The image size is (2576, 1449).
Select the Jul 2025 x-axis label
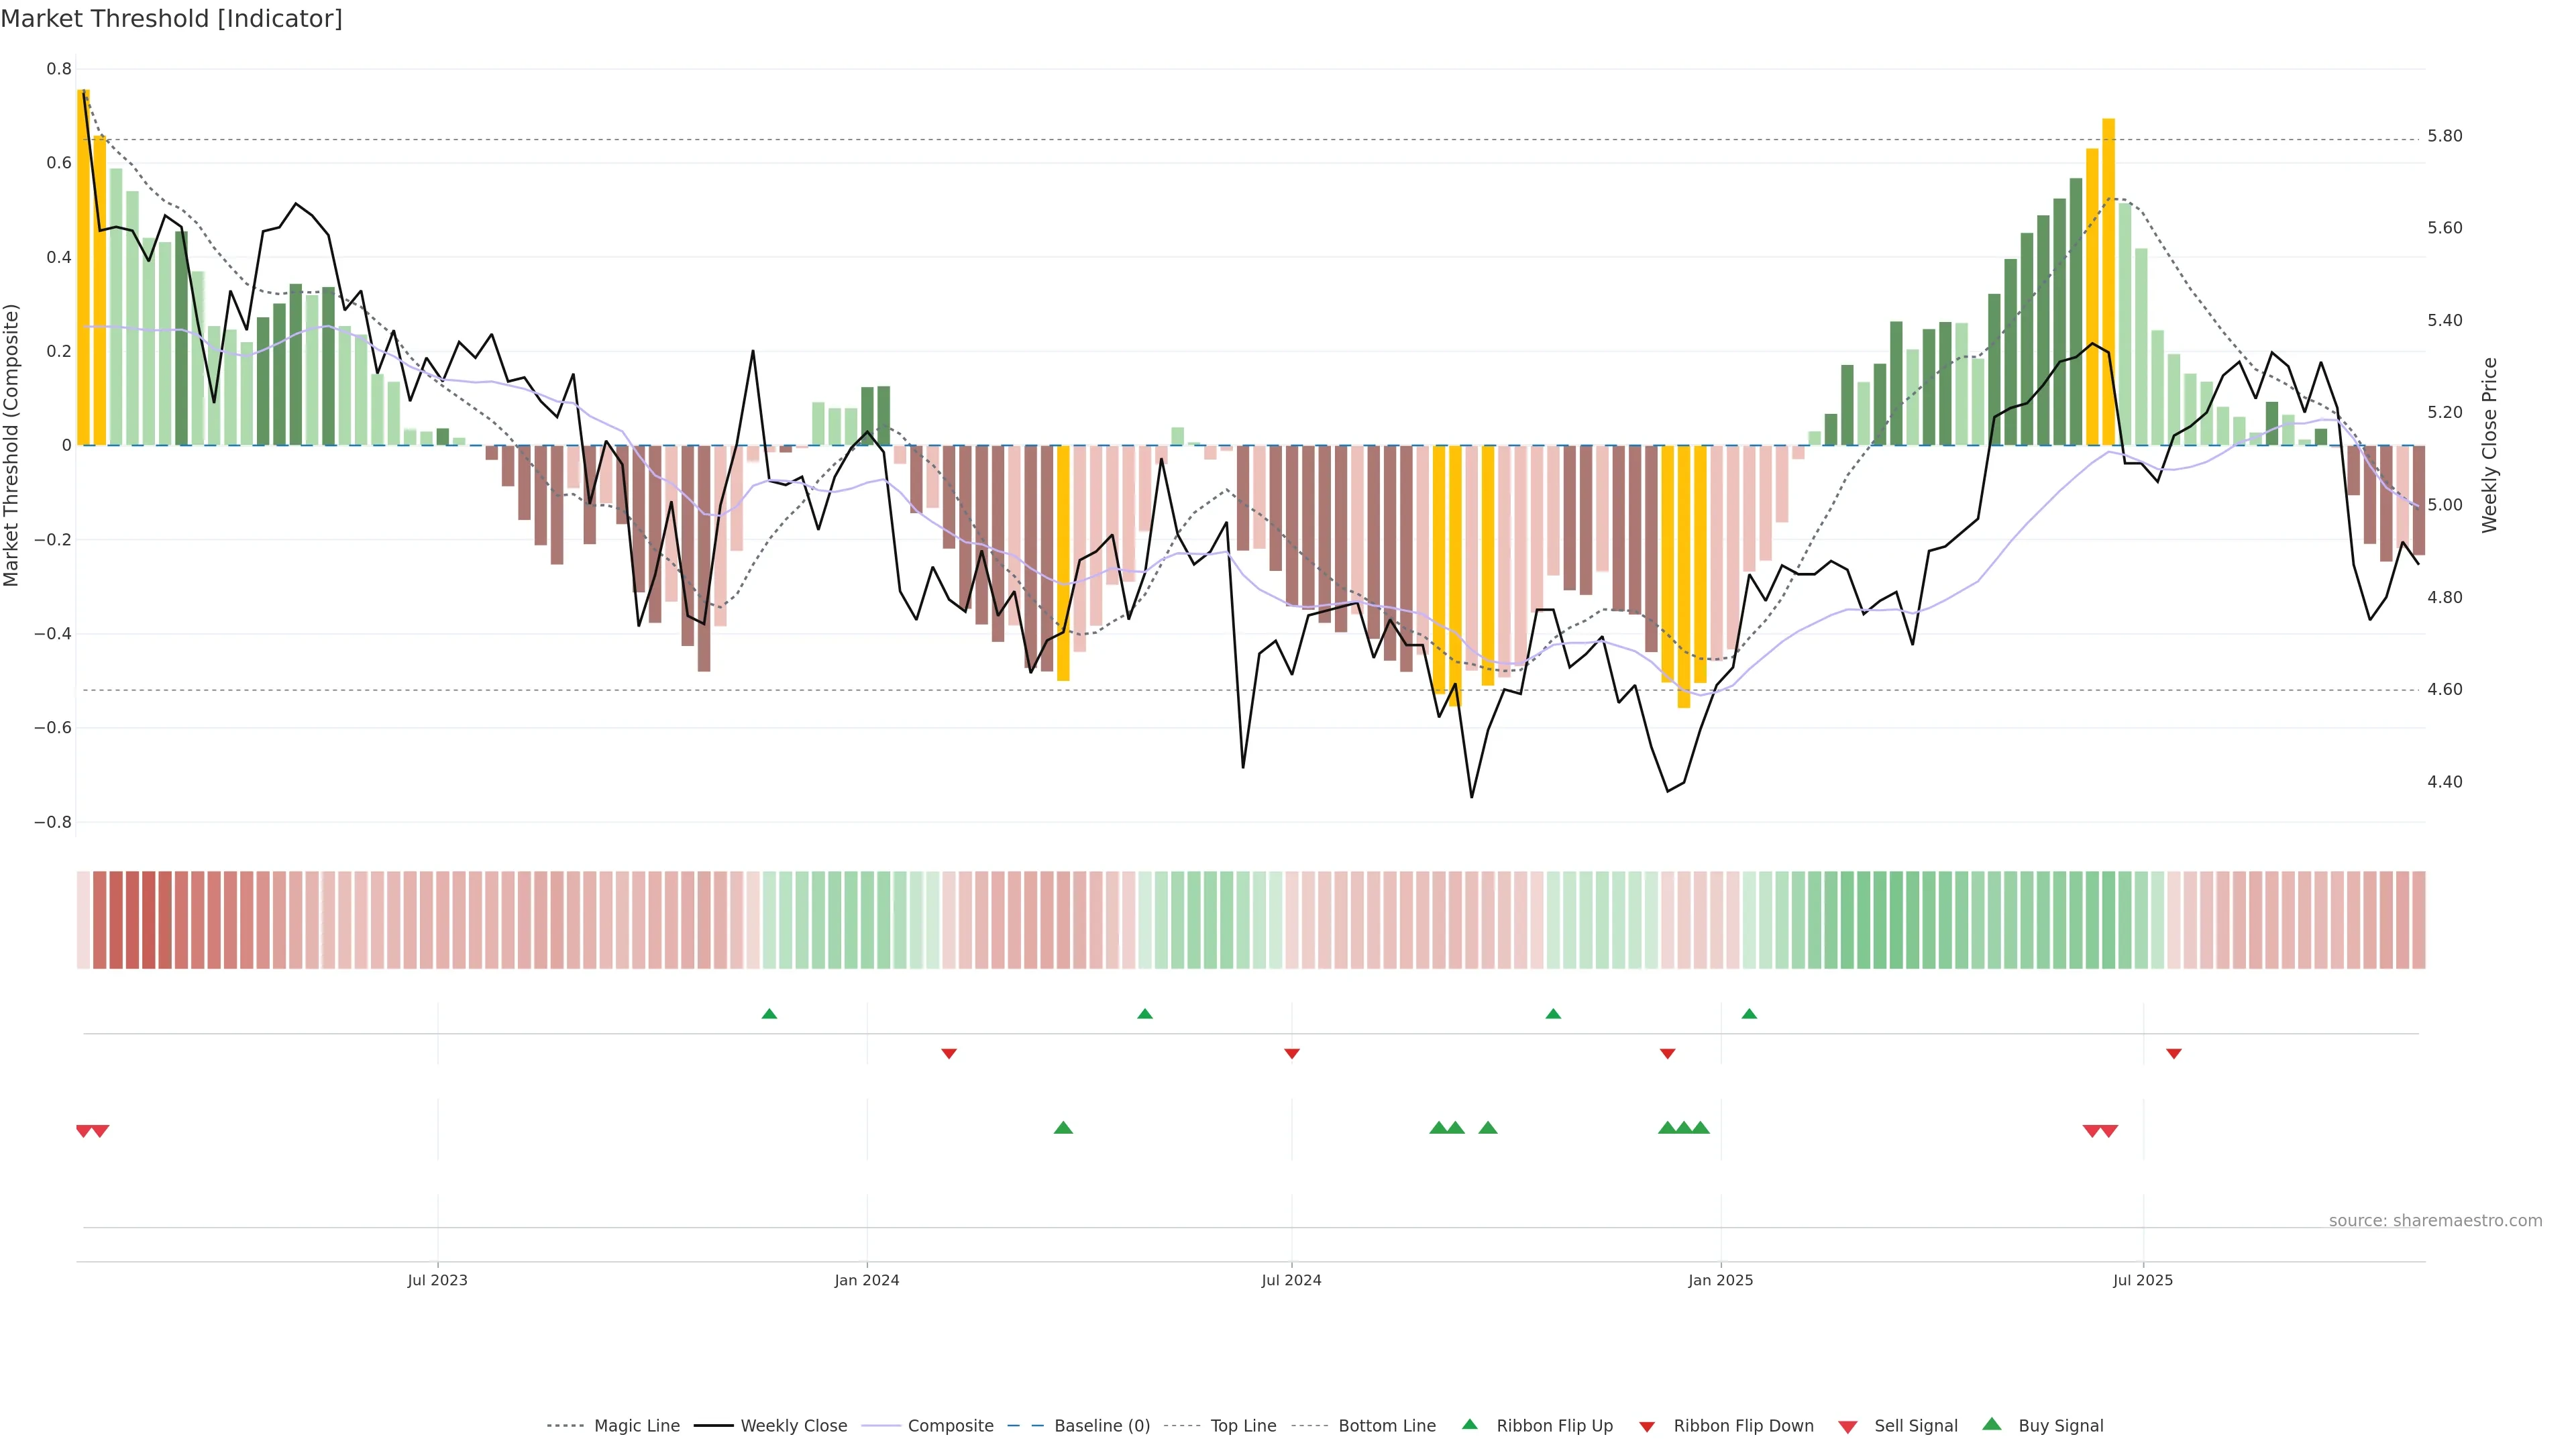coord(2142,1280)
